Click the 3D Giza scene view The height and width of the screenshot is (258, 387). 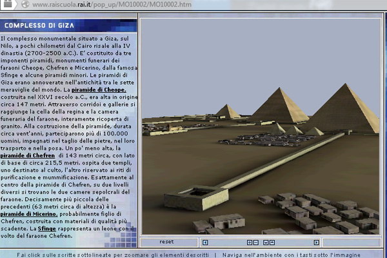tap(261, 126)
